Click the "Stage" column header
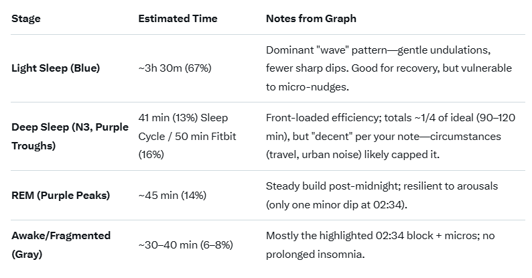This screenshot has height=278, width=532. tap(26, 19)
